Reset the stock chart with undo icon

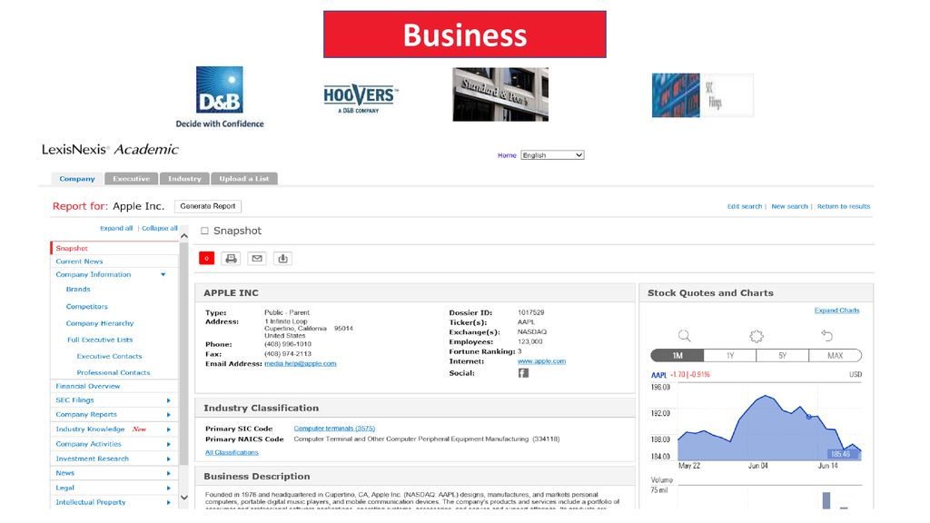pyautogui.click(x=826, y=336)
